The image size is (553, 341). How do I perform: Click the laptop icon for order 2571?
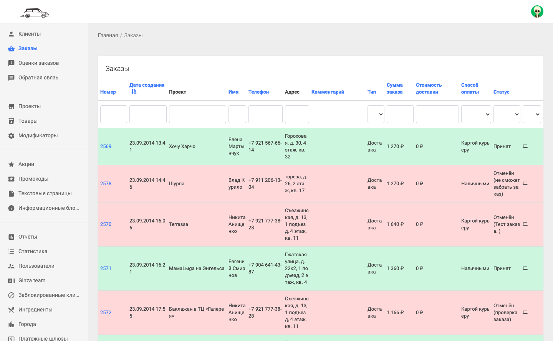pyautogui.click(x=525, y=268)
